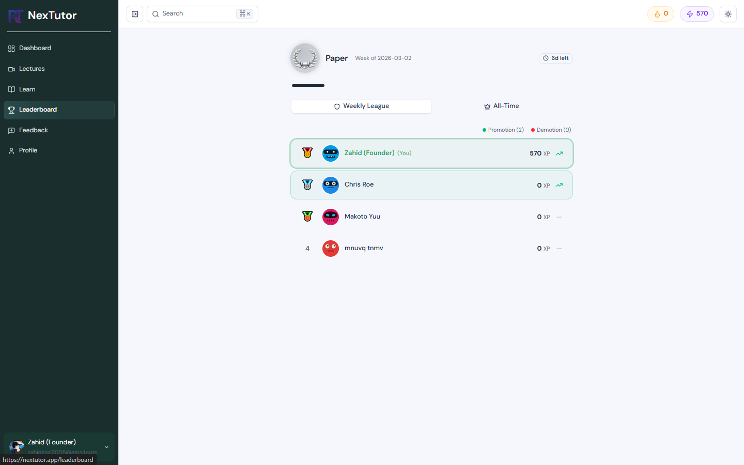This screenshot has width=744, height=465.
Task: Click the name Chris Roe
Action: pyautogui.click(x=359, y=184)
